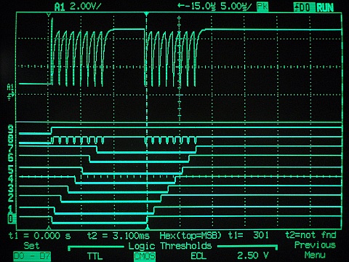Choose the ECL logic threshold option
349x262 pixels.
(x=198, y=256)
